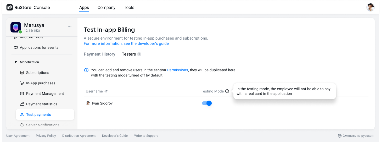Click Ivan Sidorov's avatar in the testers list
This screenshot has width=381, height=142.
click(x=88, y=103)
